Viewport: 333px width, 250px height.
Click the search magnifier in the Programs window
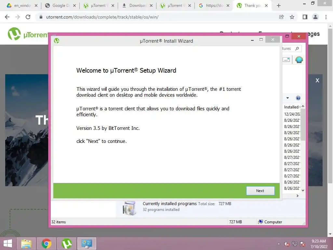click(297, 49)
